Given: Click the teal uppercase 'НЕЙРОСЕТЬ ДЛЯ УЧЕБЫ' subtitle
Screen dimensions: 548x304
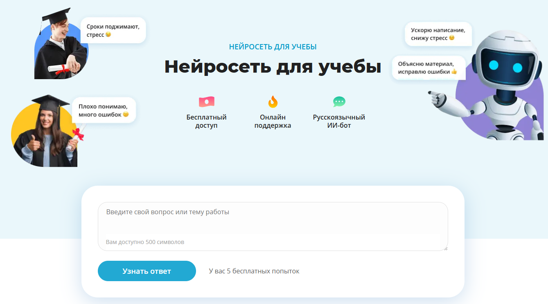Looking at the screenshot, I should 273,47.
